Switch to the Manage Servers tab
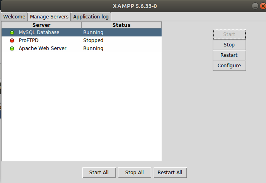Image resolution: width=266 pixels, height=183 pixels. click(49, 17)
